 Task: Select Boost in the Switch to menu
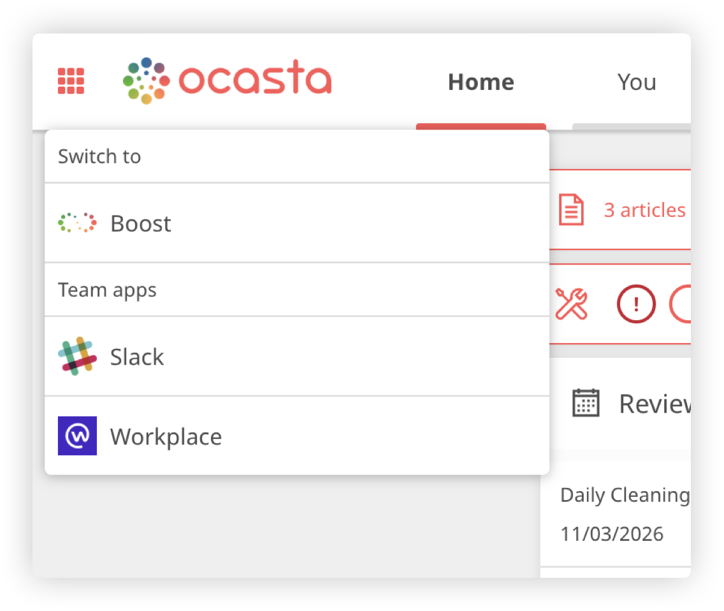[x=297, y=223]
